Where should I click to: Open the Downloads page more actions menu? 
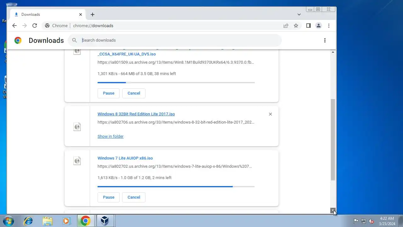click(x=325, y=40)
